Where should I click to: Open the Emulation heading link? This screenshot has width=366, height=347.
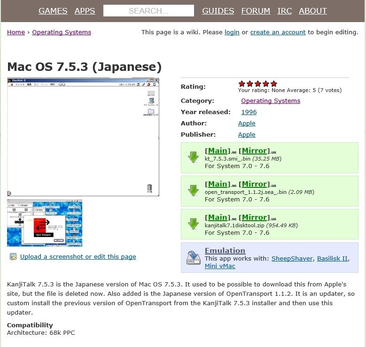click(x=225, y=250)
